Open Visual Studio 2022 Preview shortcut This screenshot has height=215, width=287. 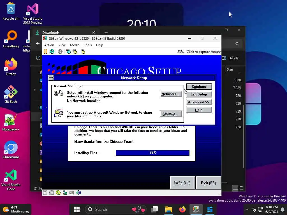33,14
